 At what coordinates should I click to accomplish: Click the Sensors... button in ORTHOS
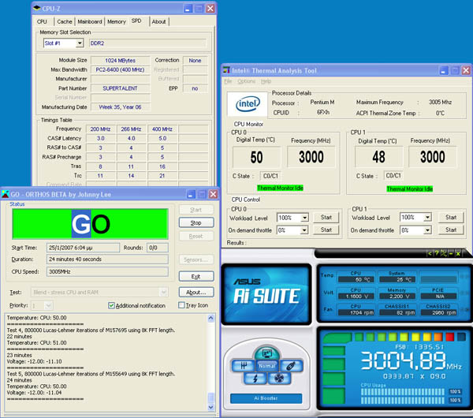pos(196,259)
